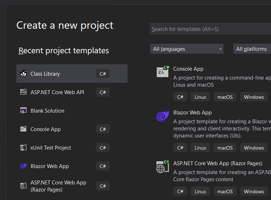Click the C# tag beside Class Library
Screen dimensions: 271x200
point(103,74)
